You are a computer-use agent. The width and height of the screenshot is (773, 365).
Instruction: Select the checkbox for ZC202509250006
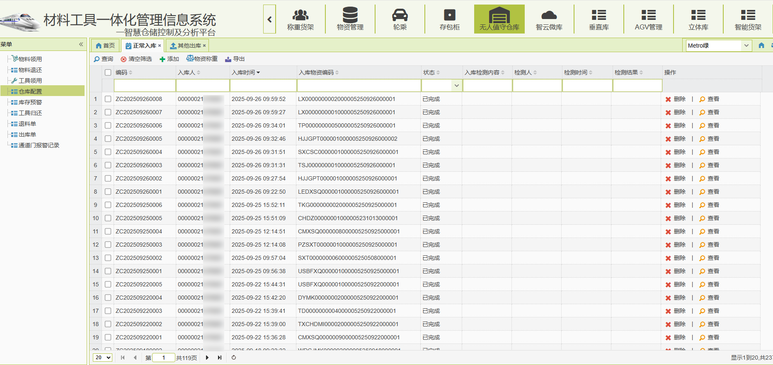tap(108, 205)
